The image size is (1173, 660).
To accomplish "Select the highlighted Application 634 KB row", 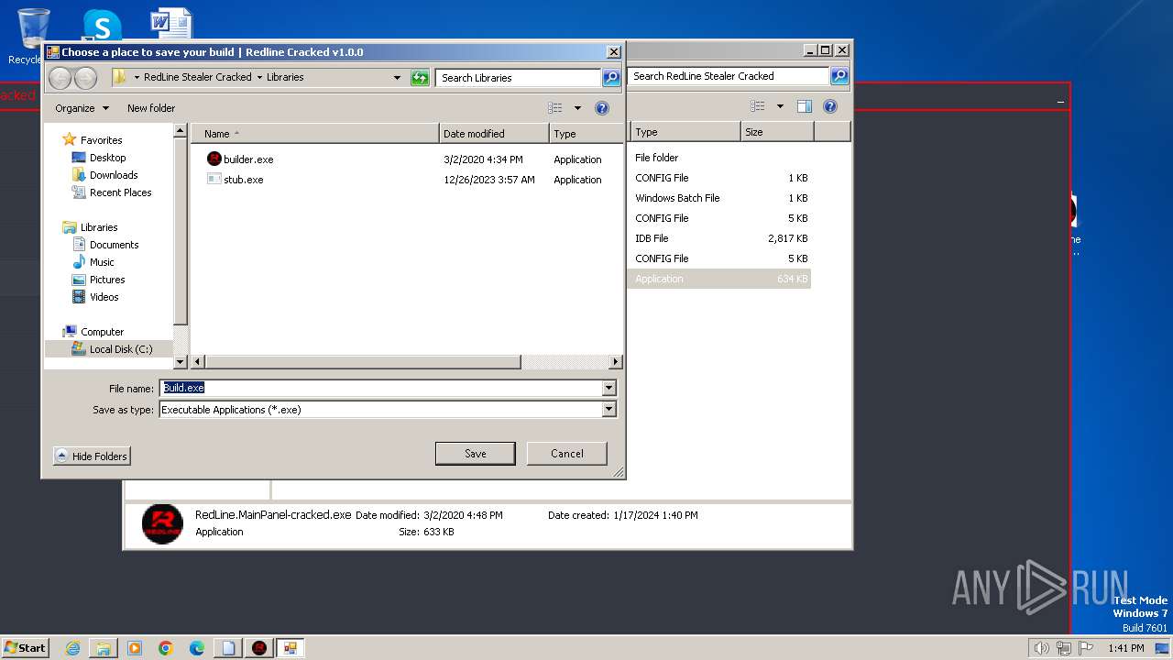I will tap(721, 279).
